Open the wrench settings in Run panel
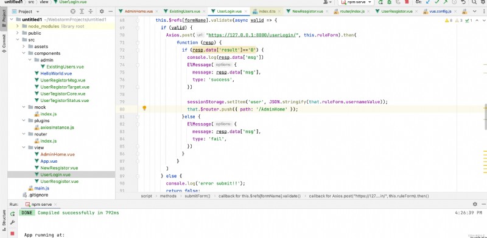The width and height of the screenshot is (487, 238). pos(12,222)
